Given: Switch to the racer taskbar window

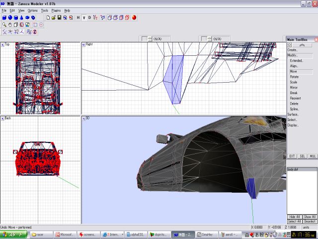Looking at the screenshot, I should 40,234.
